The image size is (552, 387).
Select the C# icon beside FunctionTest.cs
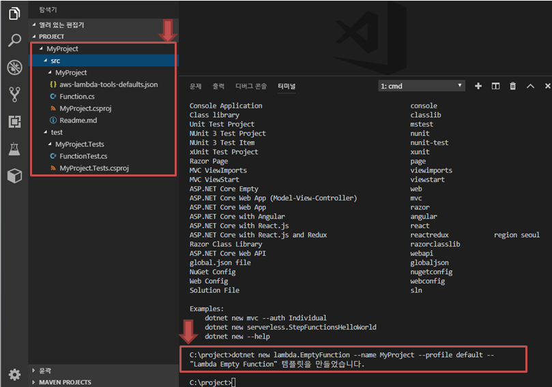[53, 156]
